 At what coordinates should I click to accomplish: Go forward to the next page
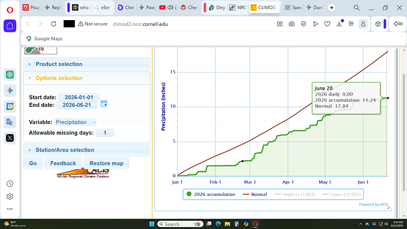(40, 24)
